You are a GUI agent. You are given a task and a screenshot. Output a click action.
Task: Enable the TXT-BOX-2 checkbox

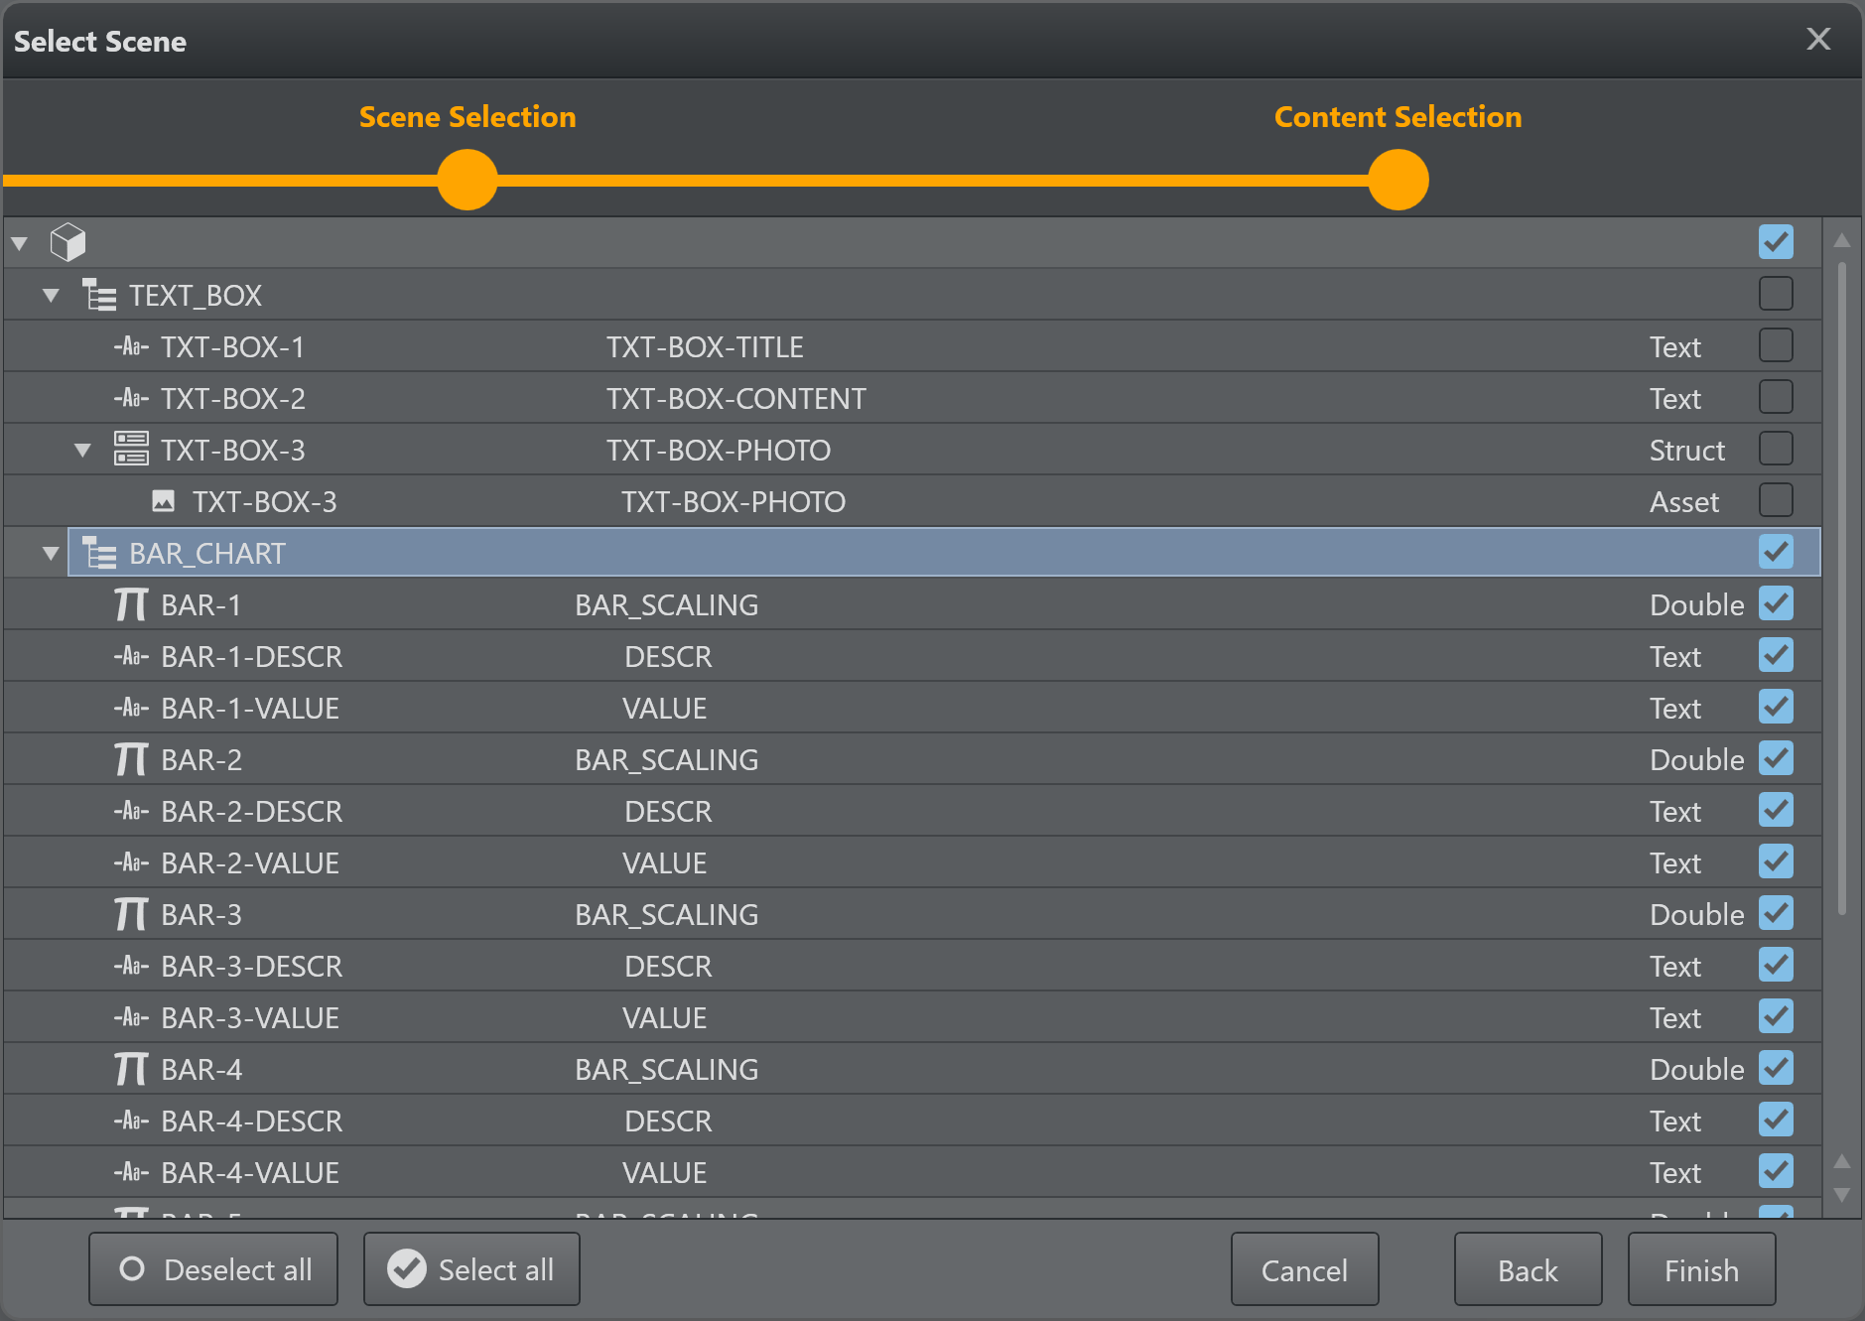tap(1775, 398)
